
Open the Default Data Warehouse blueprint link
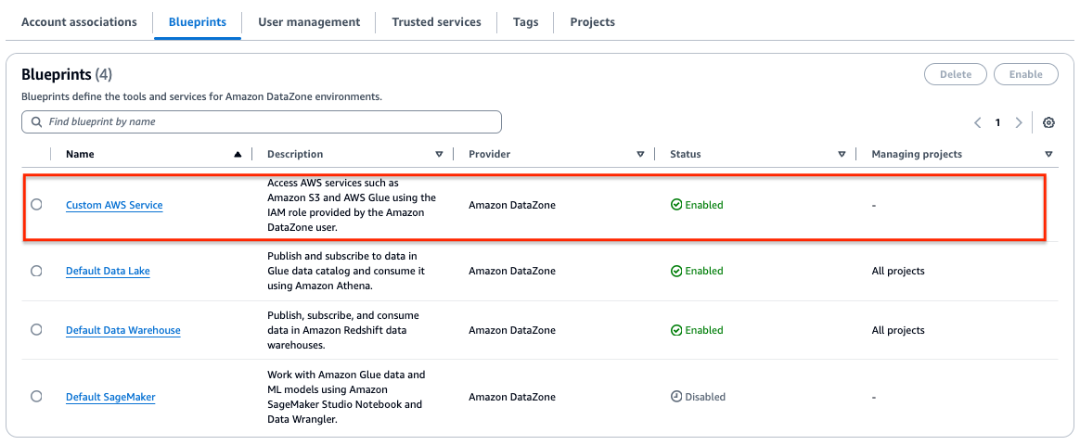122,331
